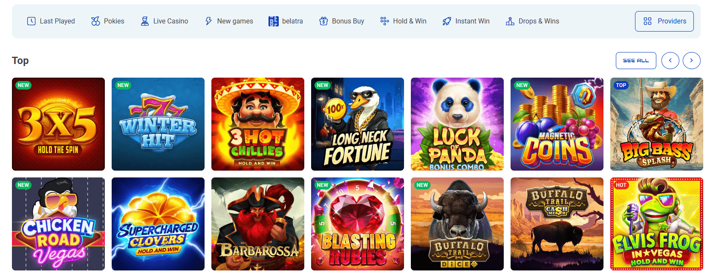Open the Last Played category
The width and height of the screenshot is (713, 273).
51,21
